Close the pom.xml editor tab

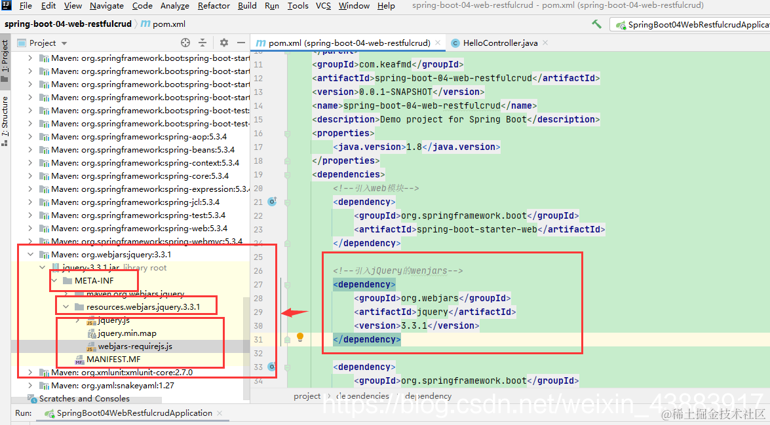click(x=438, y=43)
